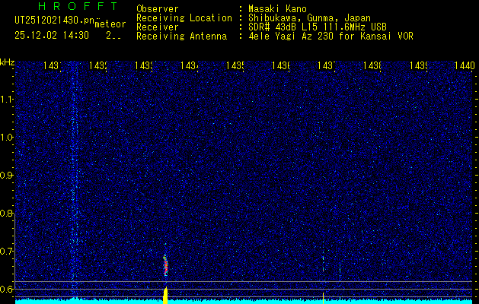
Task: Click the 1440 time axis label
Action: 465,65
